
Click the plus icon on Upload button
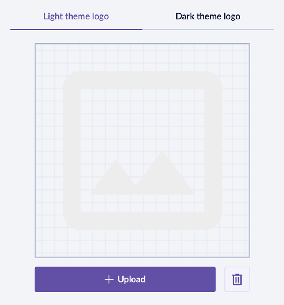point(109,279)
